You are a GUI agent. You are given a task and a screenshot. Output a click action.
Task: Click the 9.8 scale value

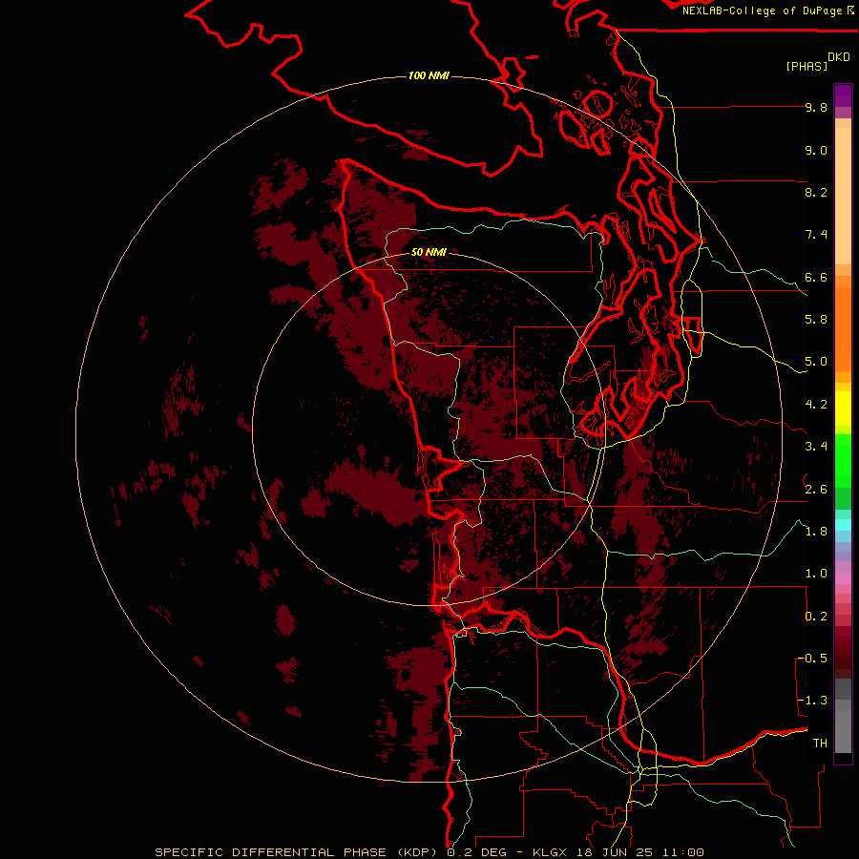pyautogui.click(x=816, y=107)
